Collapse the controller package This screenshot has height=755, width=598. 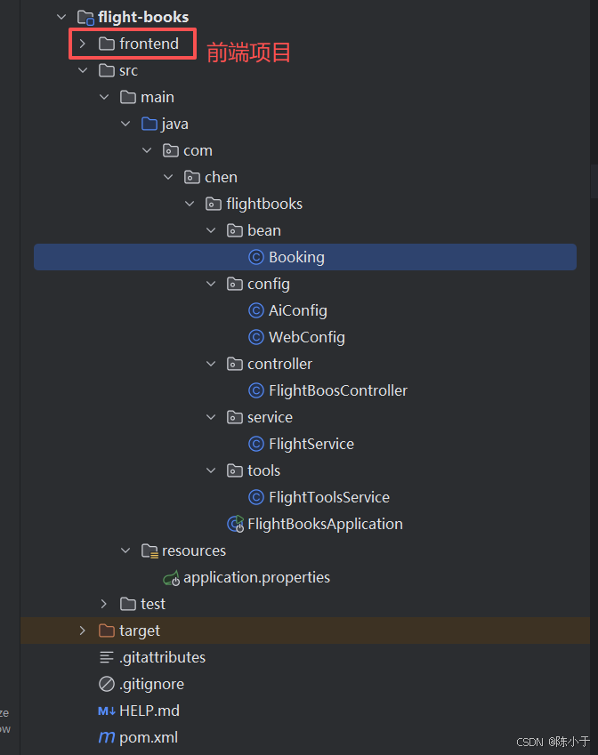pyautogui.click(x=211, y=364)
